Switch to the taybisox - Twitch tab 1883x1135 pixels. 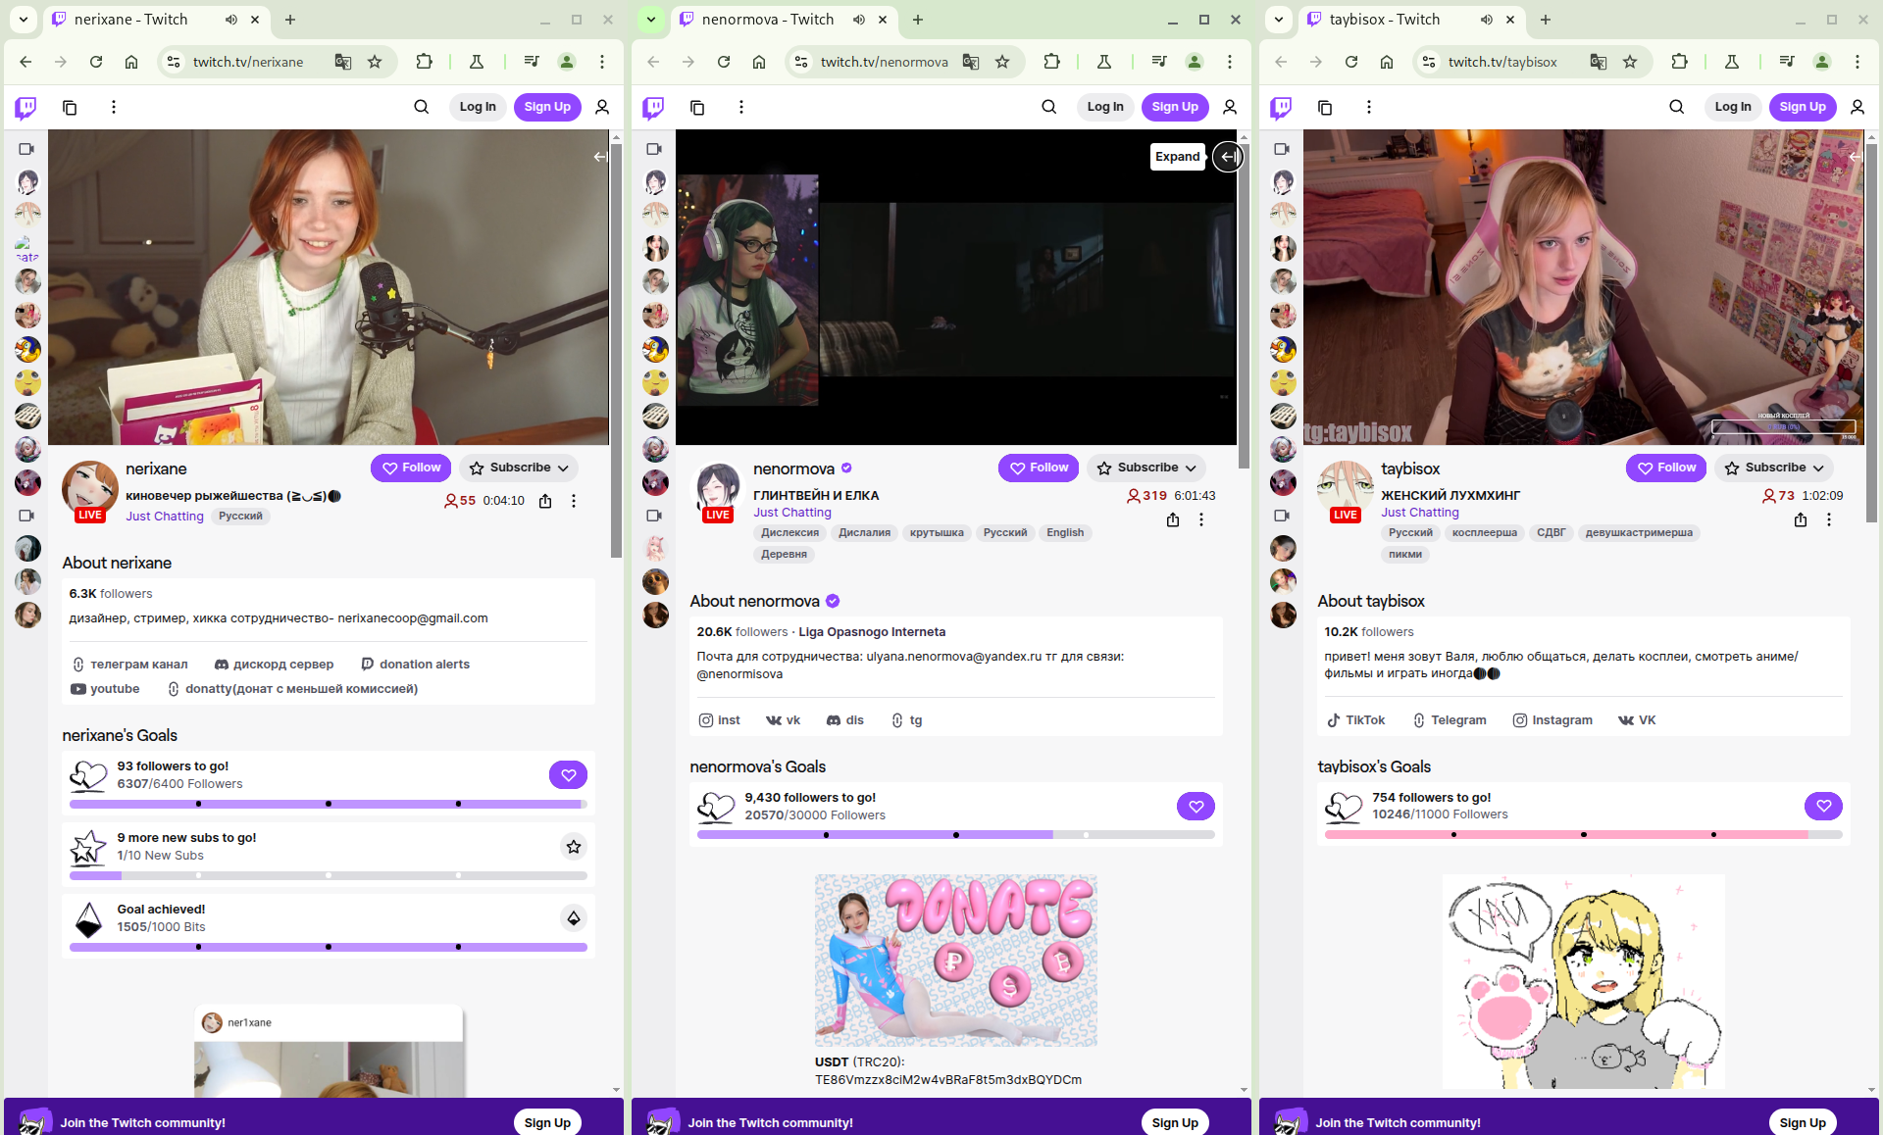(1383, 20)
